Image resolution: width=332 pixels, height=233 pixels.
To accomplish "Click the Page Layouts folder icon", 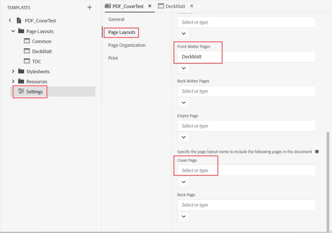I will point(21,31).
